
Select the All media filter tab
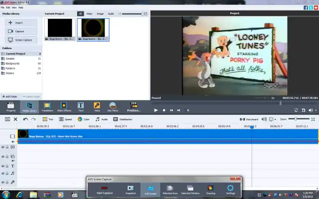(80, 13)
